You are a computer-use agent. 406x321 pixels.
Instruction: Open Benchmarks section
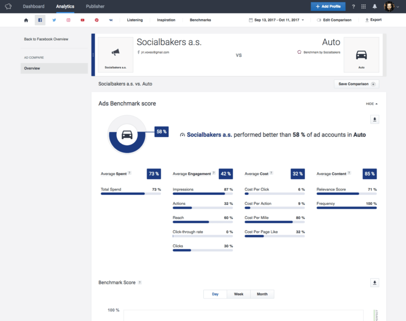tap(201, 20)
